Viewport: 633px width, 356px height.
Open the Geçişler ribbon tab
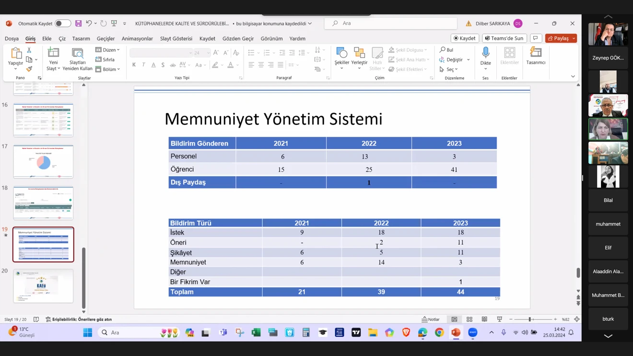(105, 38)
